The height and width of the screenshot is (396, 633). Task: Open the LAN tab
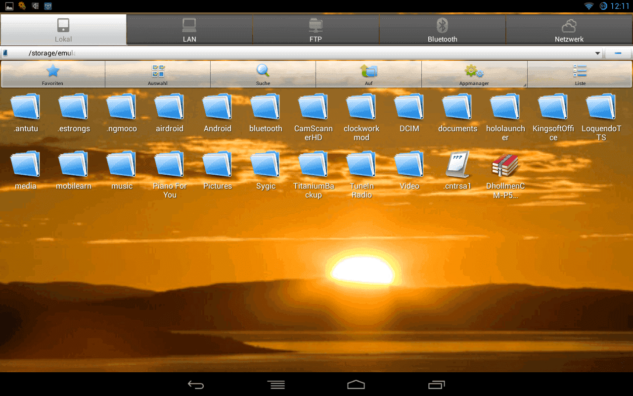click(189, 30)
